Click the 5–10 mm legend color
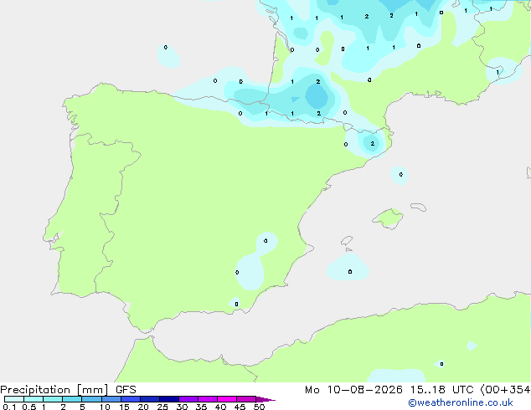Screen dimensions: 531x410 pyautogui.click(x=91, y=399)
